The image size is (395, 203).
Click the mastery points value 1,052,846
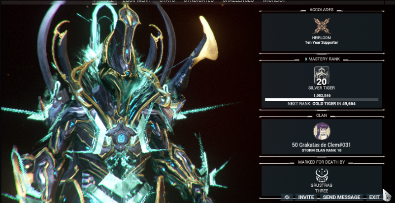[x=322, y=95]
